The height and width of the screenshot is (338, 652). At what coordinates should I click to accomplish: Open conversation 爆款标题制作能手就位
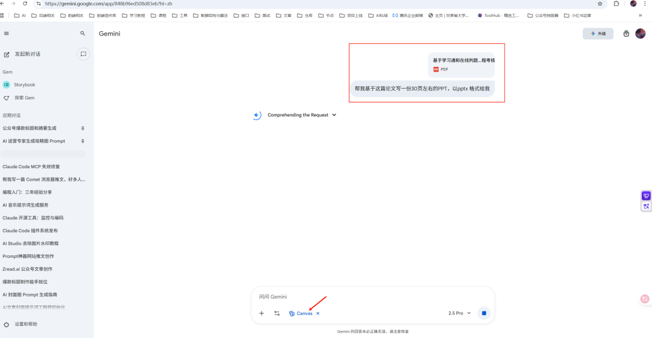coord(25,282)
